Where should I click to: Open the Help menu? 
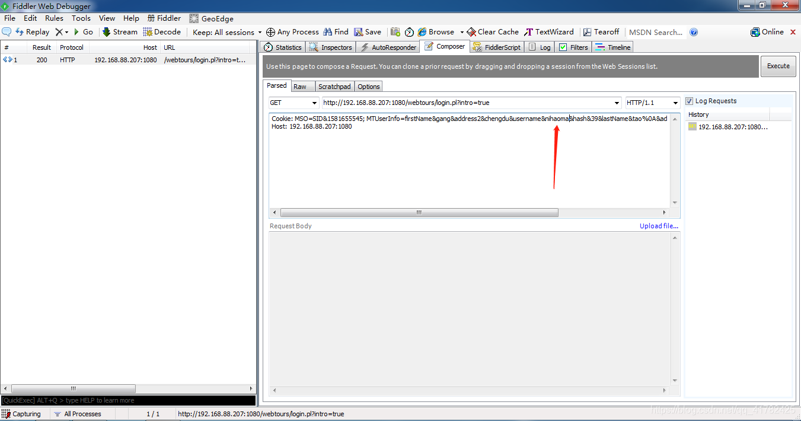tap(131, 18)
